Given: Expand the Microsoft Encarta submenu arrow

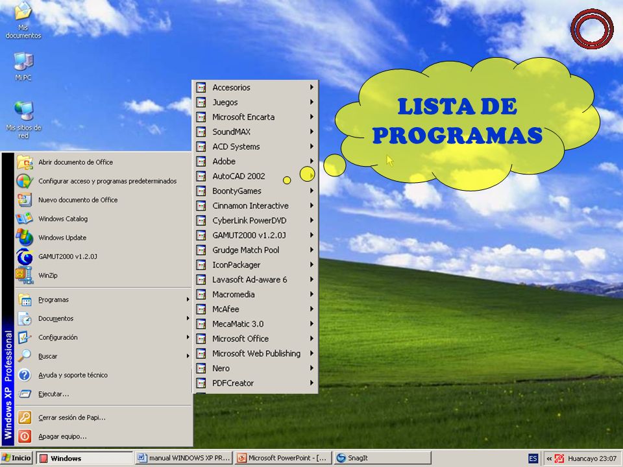Looking at the screenshot, I should pyautogui.click(x=312, y=117).
